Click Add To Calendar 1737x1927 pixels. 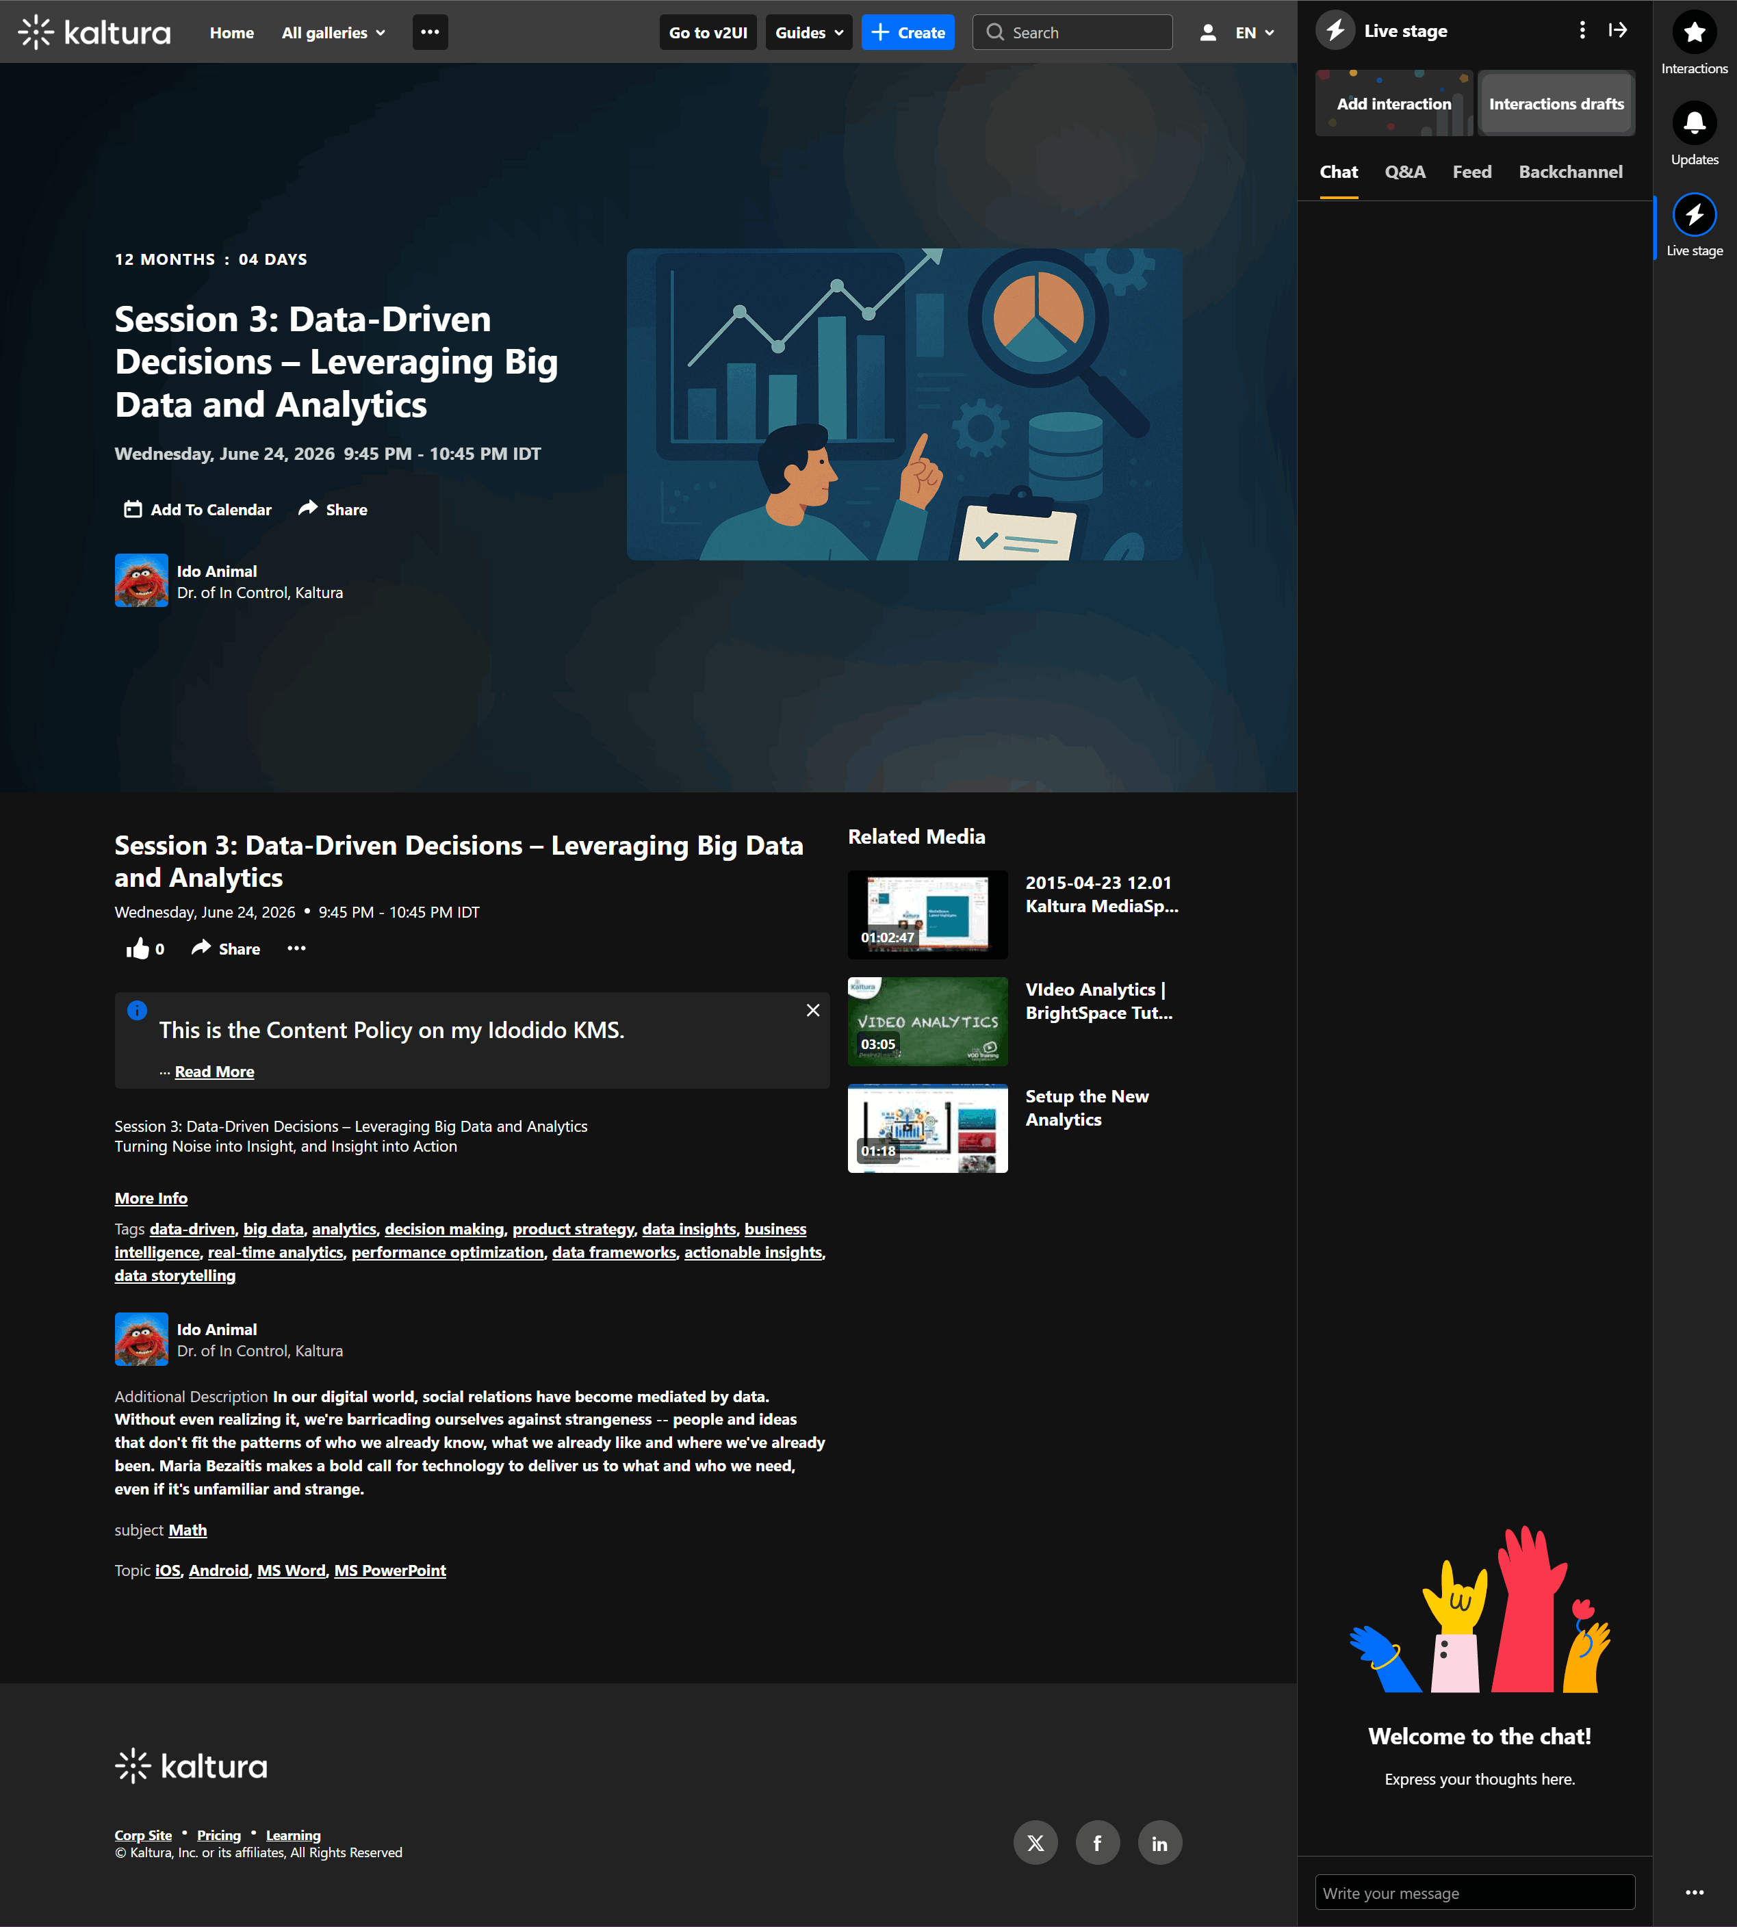[198, 510]
